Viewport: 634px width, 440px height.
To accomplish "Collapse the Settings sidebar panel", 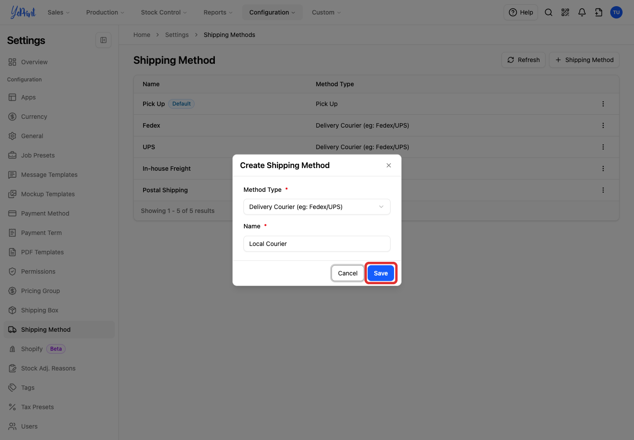I will click(x=103, y=40).
